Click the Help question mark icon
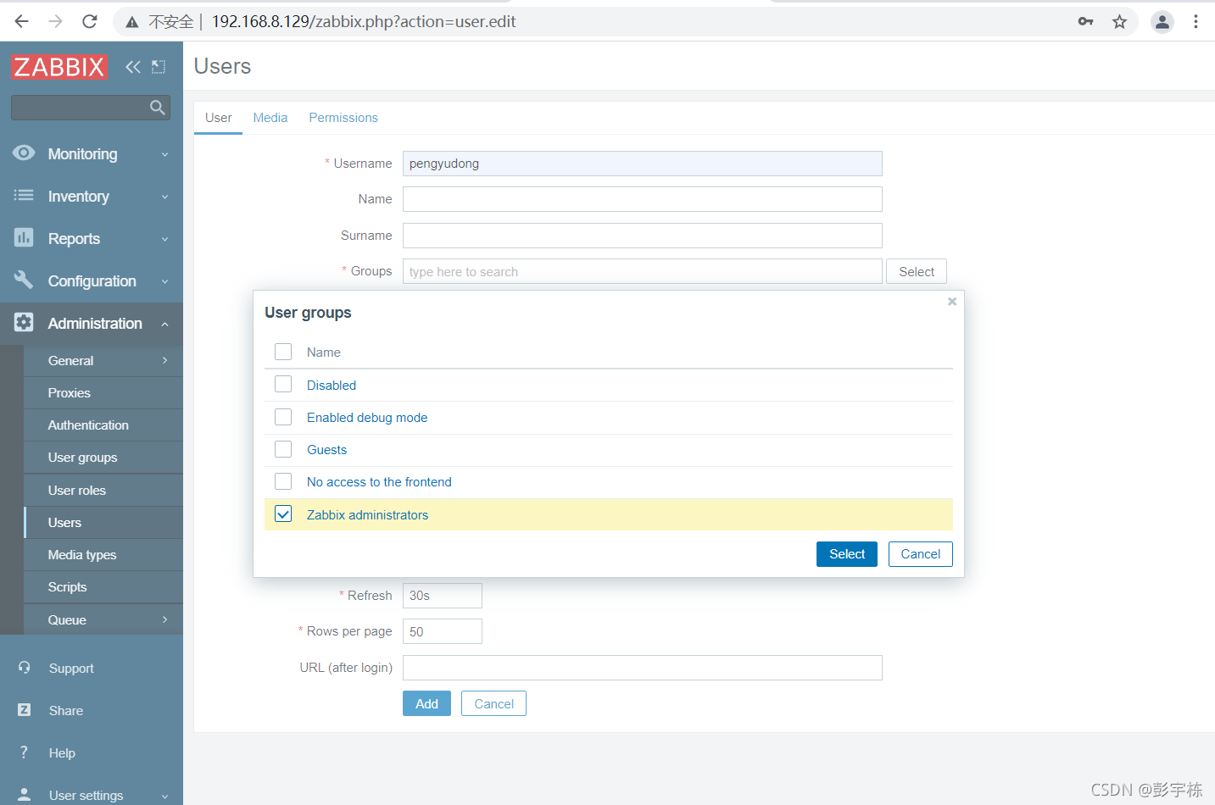Viewport: 1215px width, 805px height. click(24, 752)
